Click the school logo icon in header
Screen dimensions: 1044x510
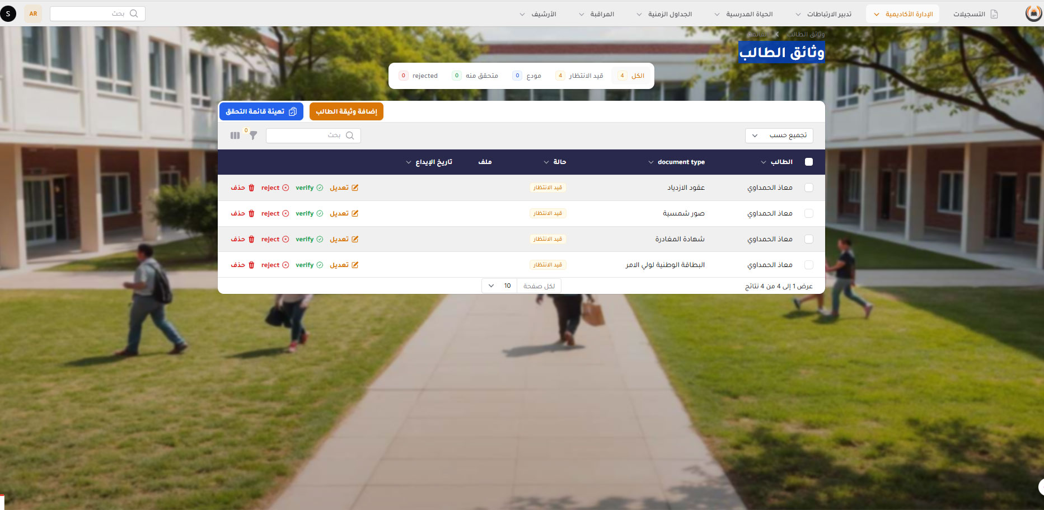(1033, 13)
